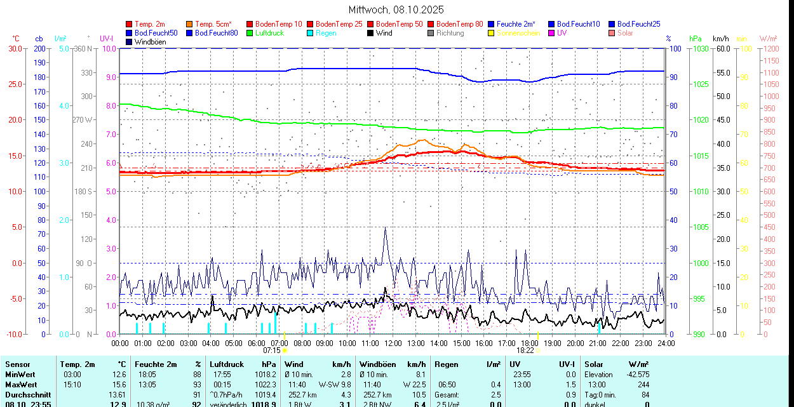Screen dimensions: 794x407
Task: Click the Luftdruck column header in the table
Action: (227, 364)
